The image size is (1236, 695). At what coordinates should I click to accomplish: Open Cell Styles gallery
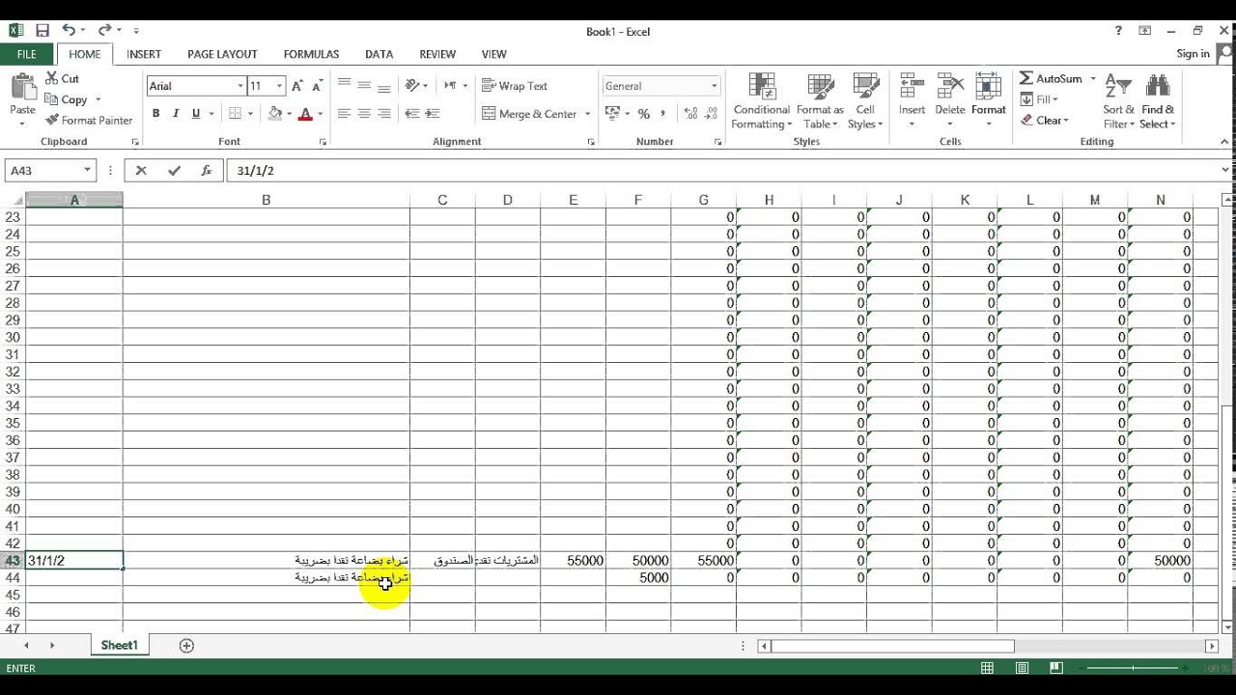point(865,101)
